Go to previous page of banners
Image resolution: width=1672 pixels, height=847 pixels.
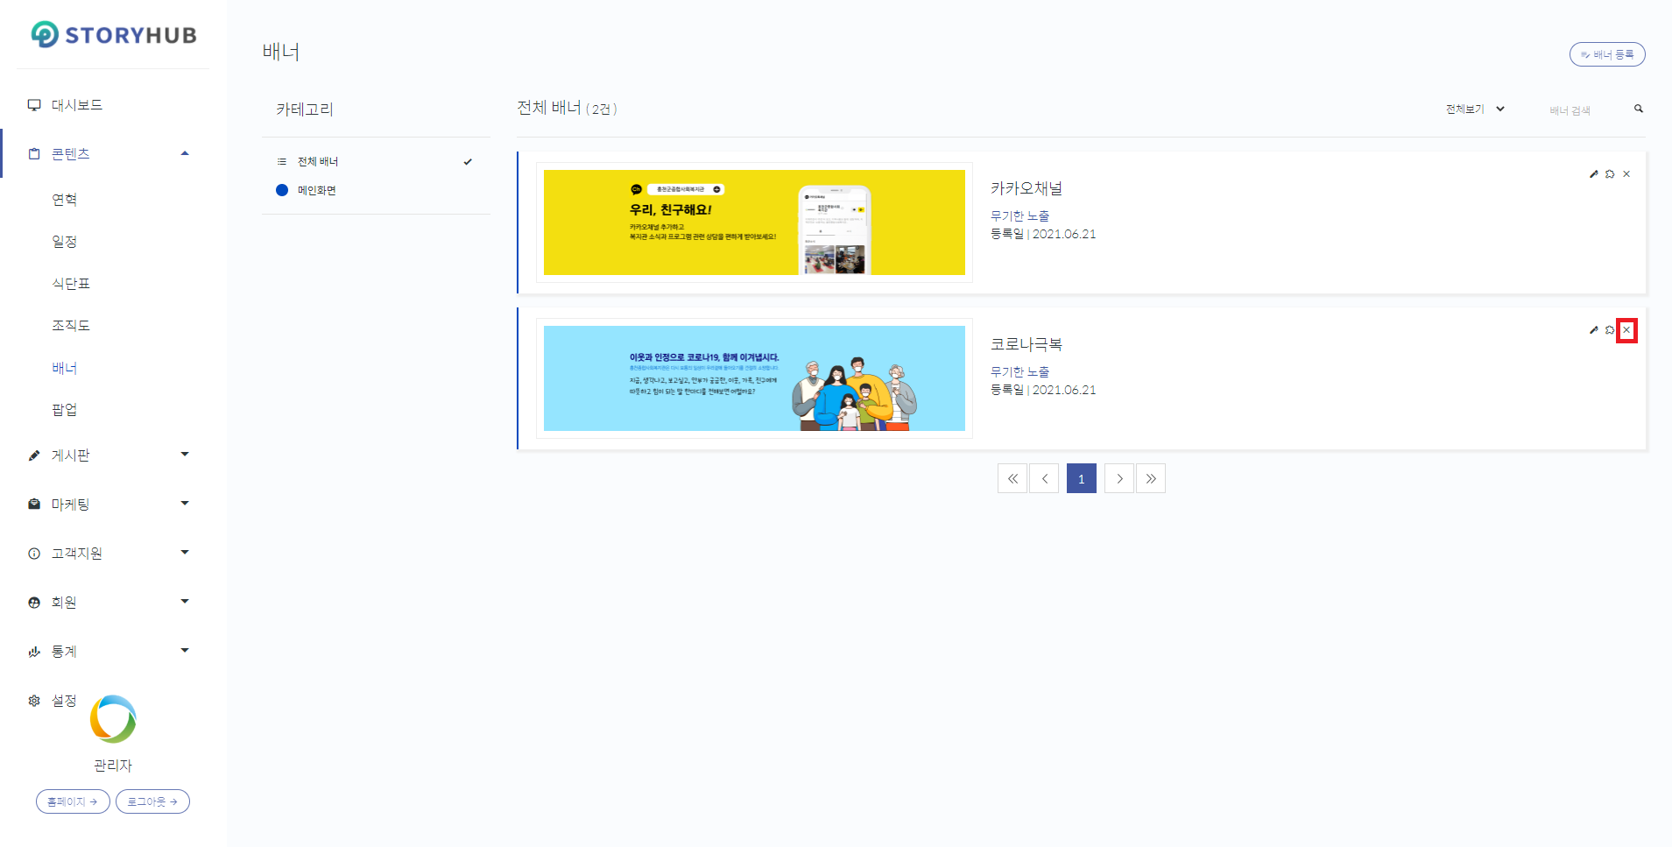pos(1044,478)
